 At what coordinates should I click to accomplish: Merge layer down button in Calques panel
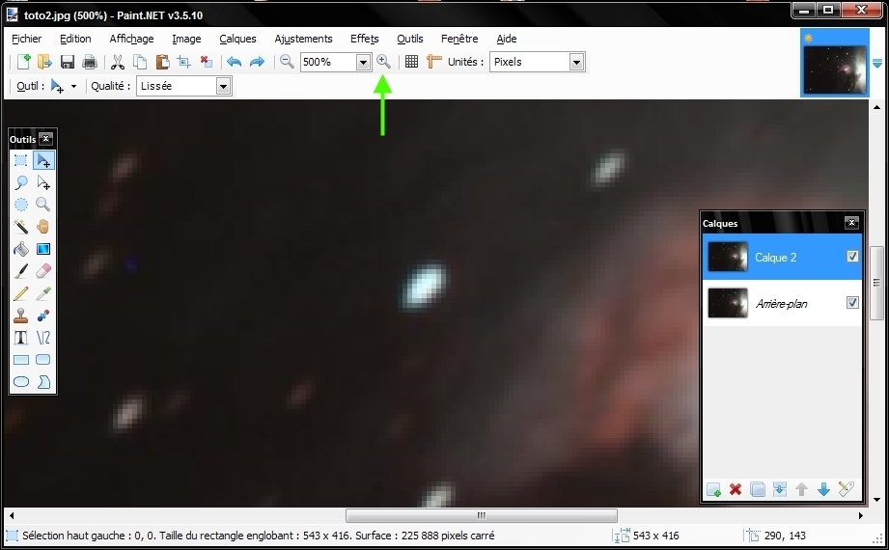click(x=780, y=489)
